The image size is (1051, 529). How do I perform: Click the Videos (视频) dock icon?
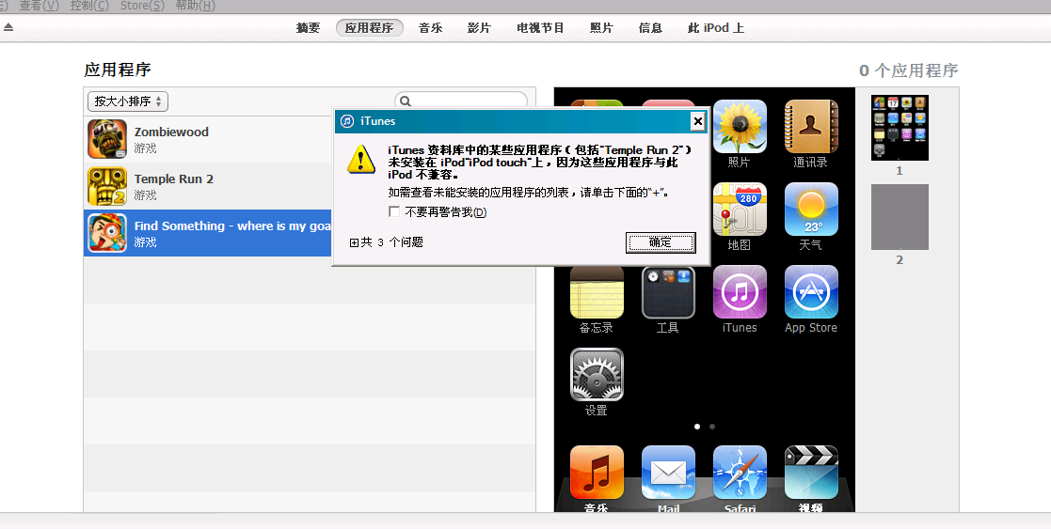(x=811, y=472)
